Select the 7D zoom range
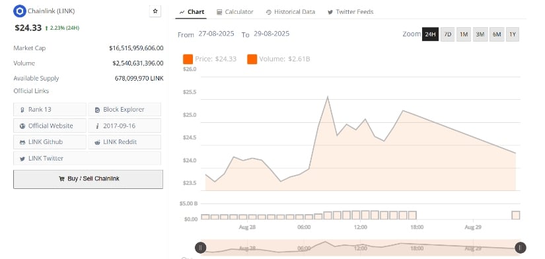 448,34
